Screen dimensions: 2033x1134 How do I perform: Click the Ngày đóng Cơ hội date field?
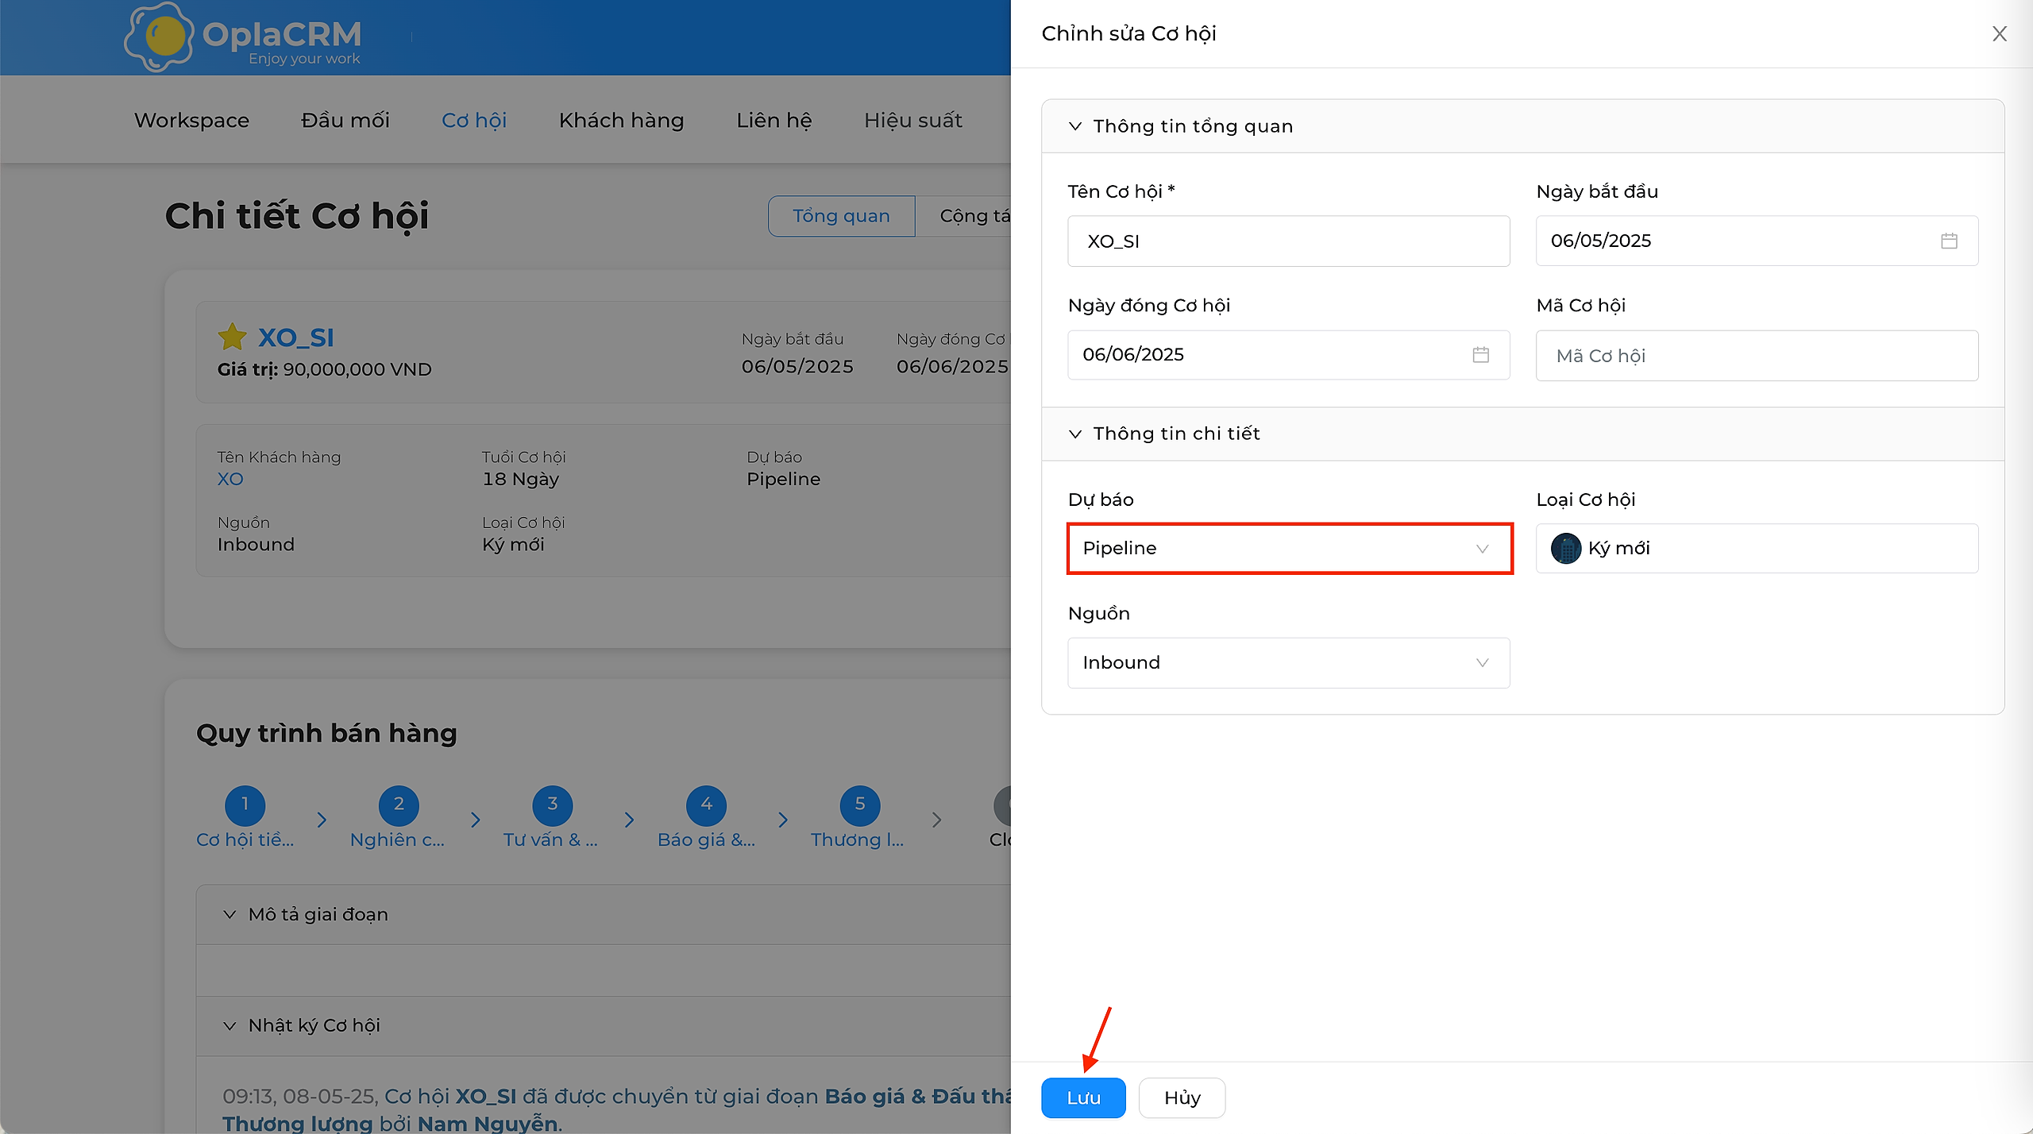click(x=1289, y=355)
